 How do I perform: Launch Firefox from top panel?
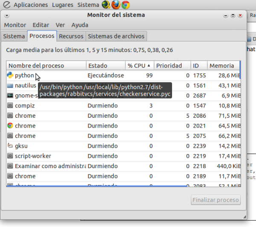tap(116, 5)
